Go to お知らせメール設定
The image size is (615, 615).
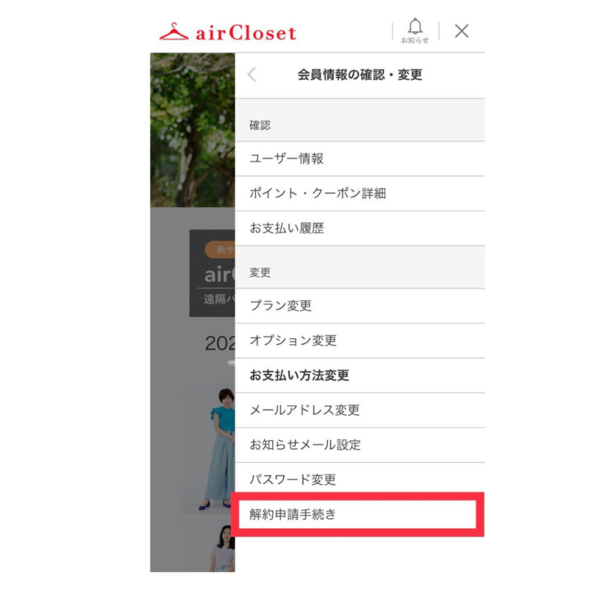tap(360, 445)
